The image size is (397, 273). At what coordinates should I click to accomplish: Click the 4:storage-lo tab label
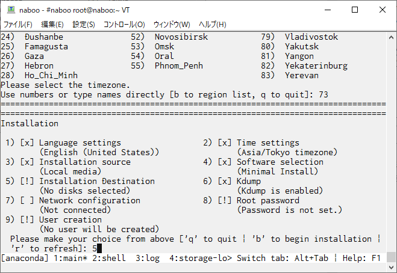(x=201, y=258)
